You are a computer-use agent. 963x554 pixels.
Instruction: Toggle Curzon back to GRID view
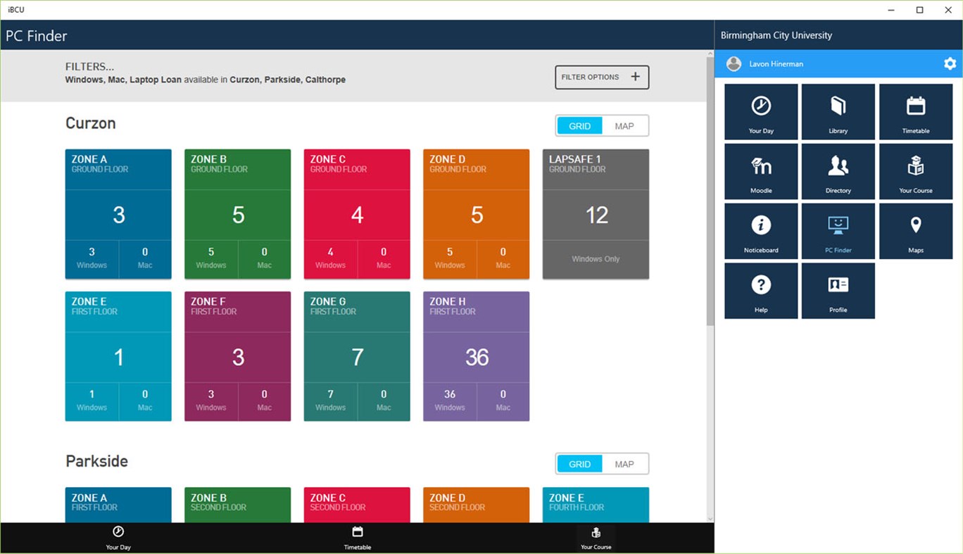pos(579,125)
